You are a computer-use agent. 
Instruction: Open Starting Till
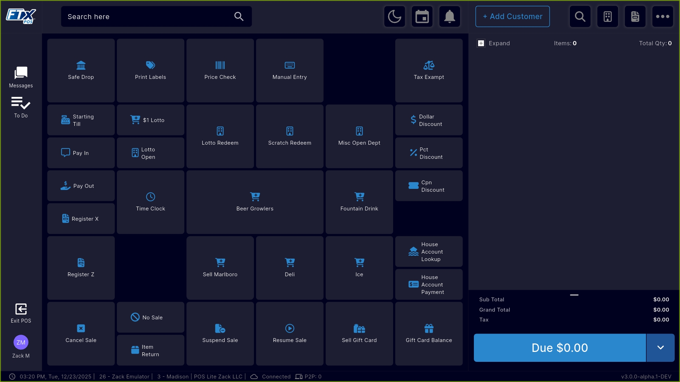click(81, 120)
